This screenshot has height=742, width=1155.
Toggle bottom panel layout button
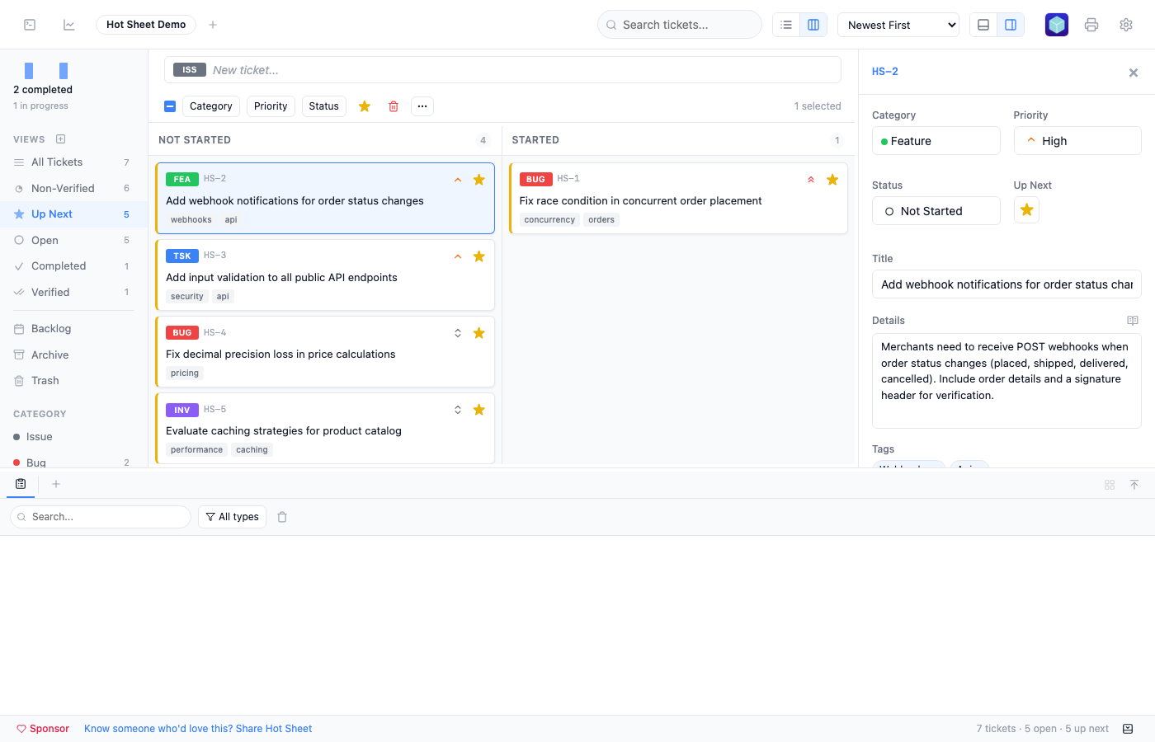pos(983,25)
